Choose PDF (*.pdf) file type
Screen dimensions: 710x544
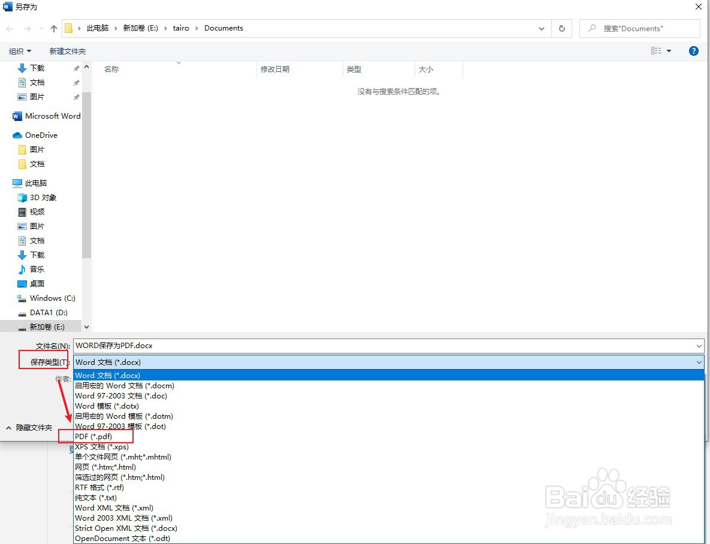[x=388, y=436]
